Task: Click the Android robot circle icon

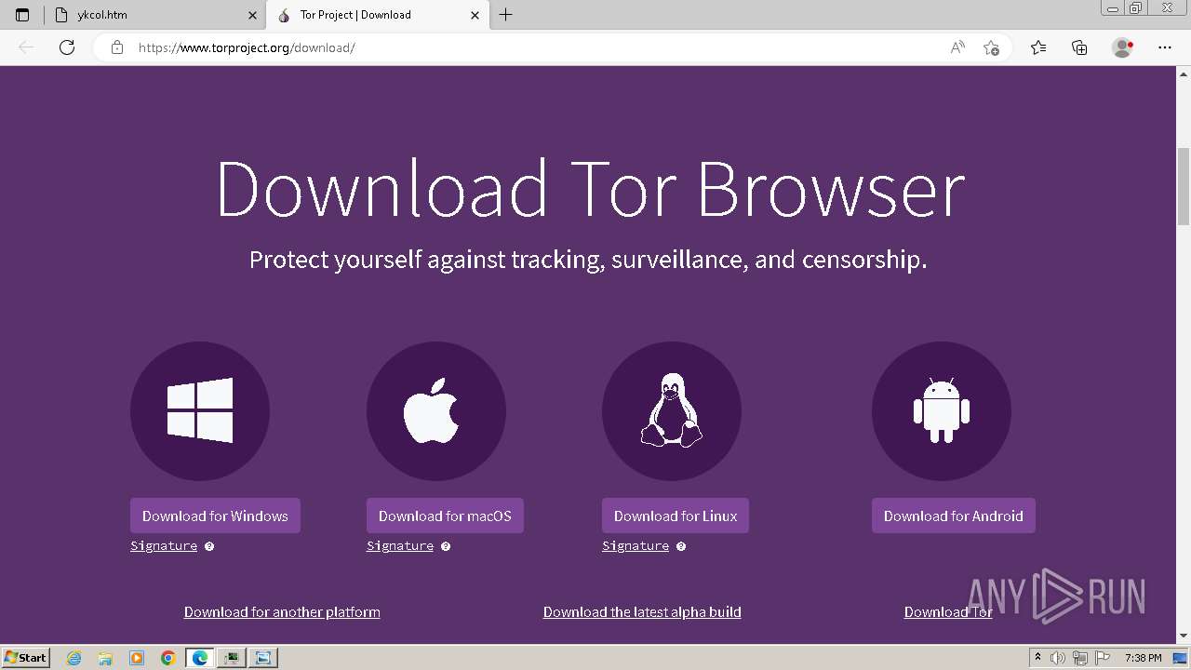Action: point(942,411)
